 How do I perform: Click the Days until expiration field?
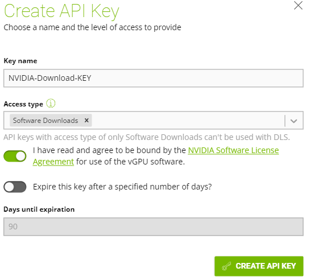tap(153, 227)
